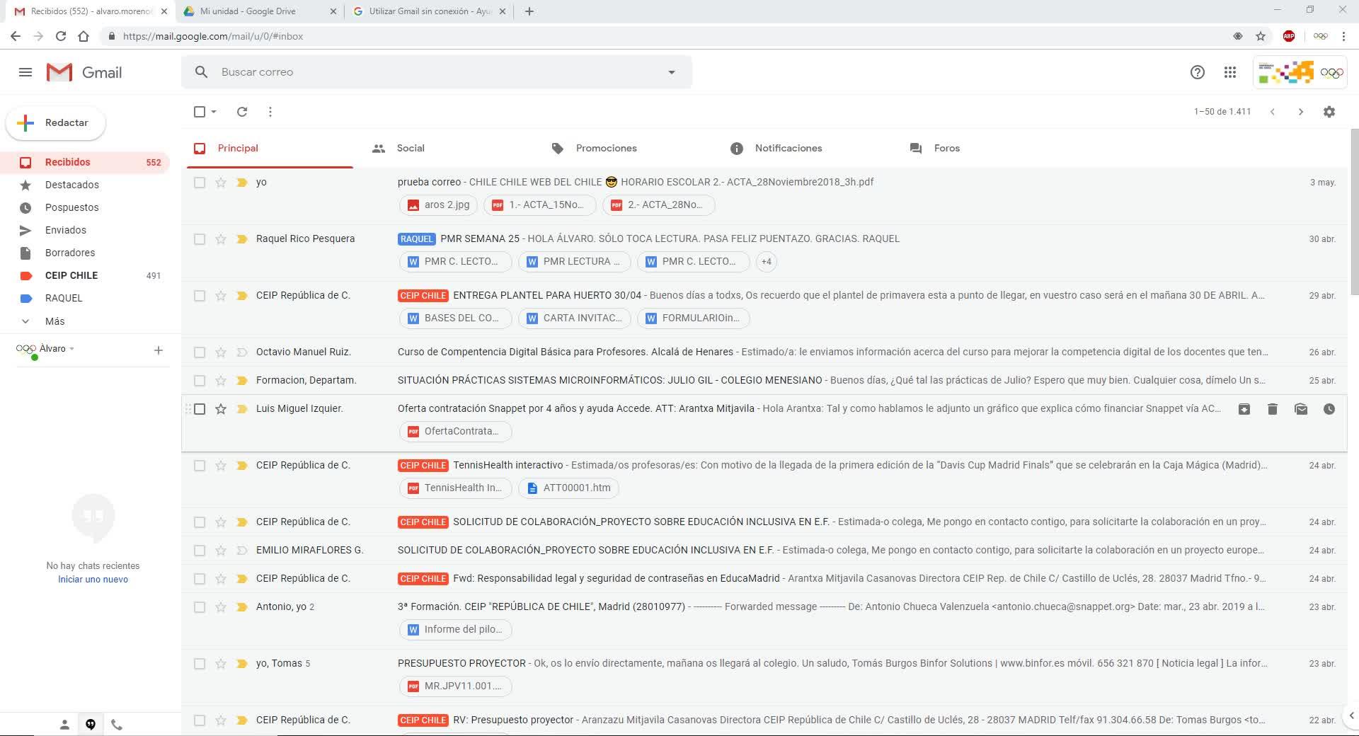Switch to the 'Mi unidad - Google Drive' browser tab
The image size is (1359, 736).
(259, 11)
